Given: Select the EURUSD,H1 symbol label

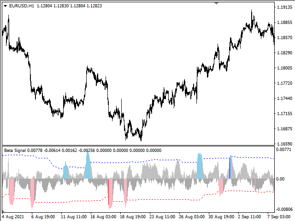Looking at the screenshot, I should point(22,6).
